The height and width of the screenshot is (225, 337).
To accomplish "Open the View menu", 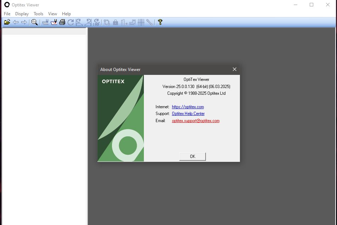I will [52, 14].
